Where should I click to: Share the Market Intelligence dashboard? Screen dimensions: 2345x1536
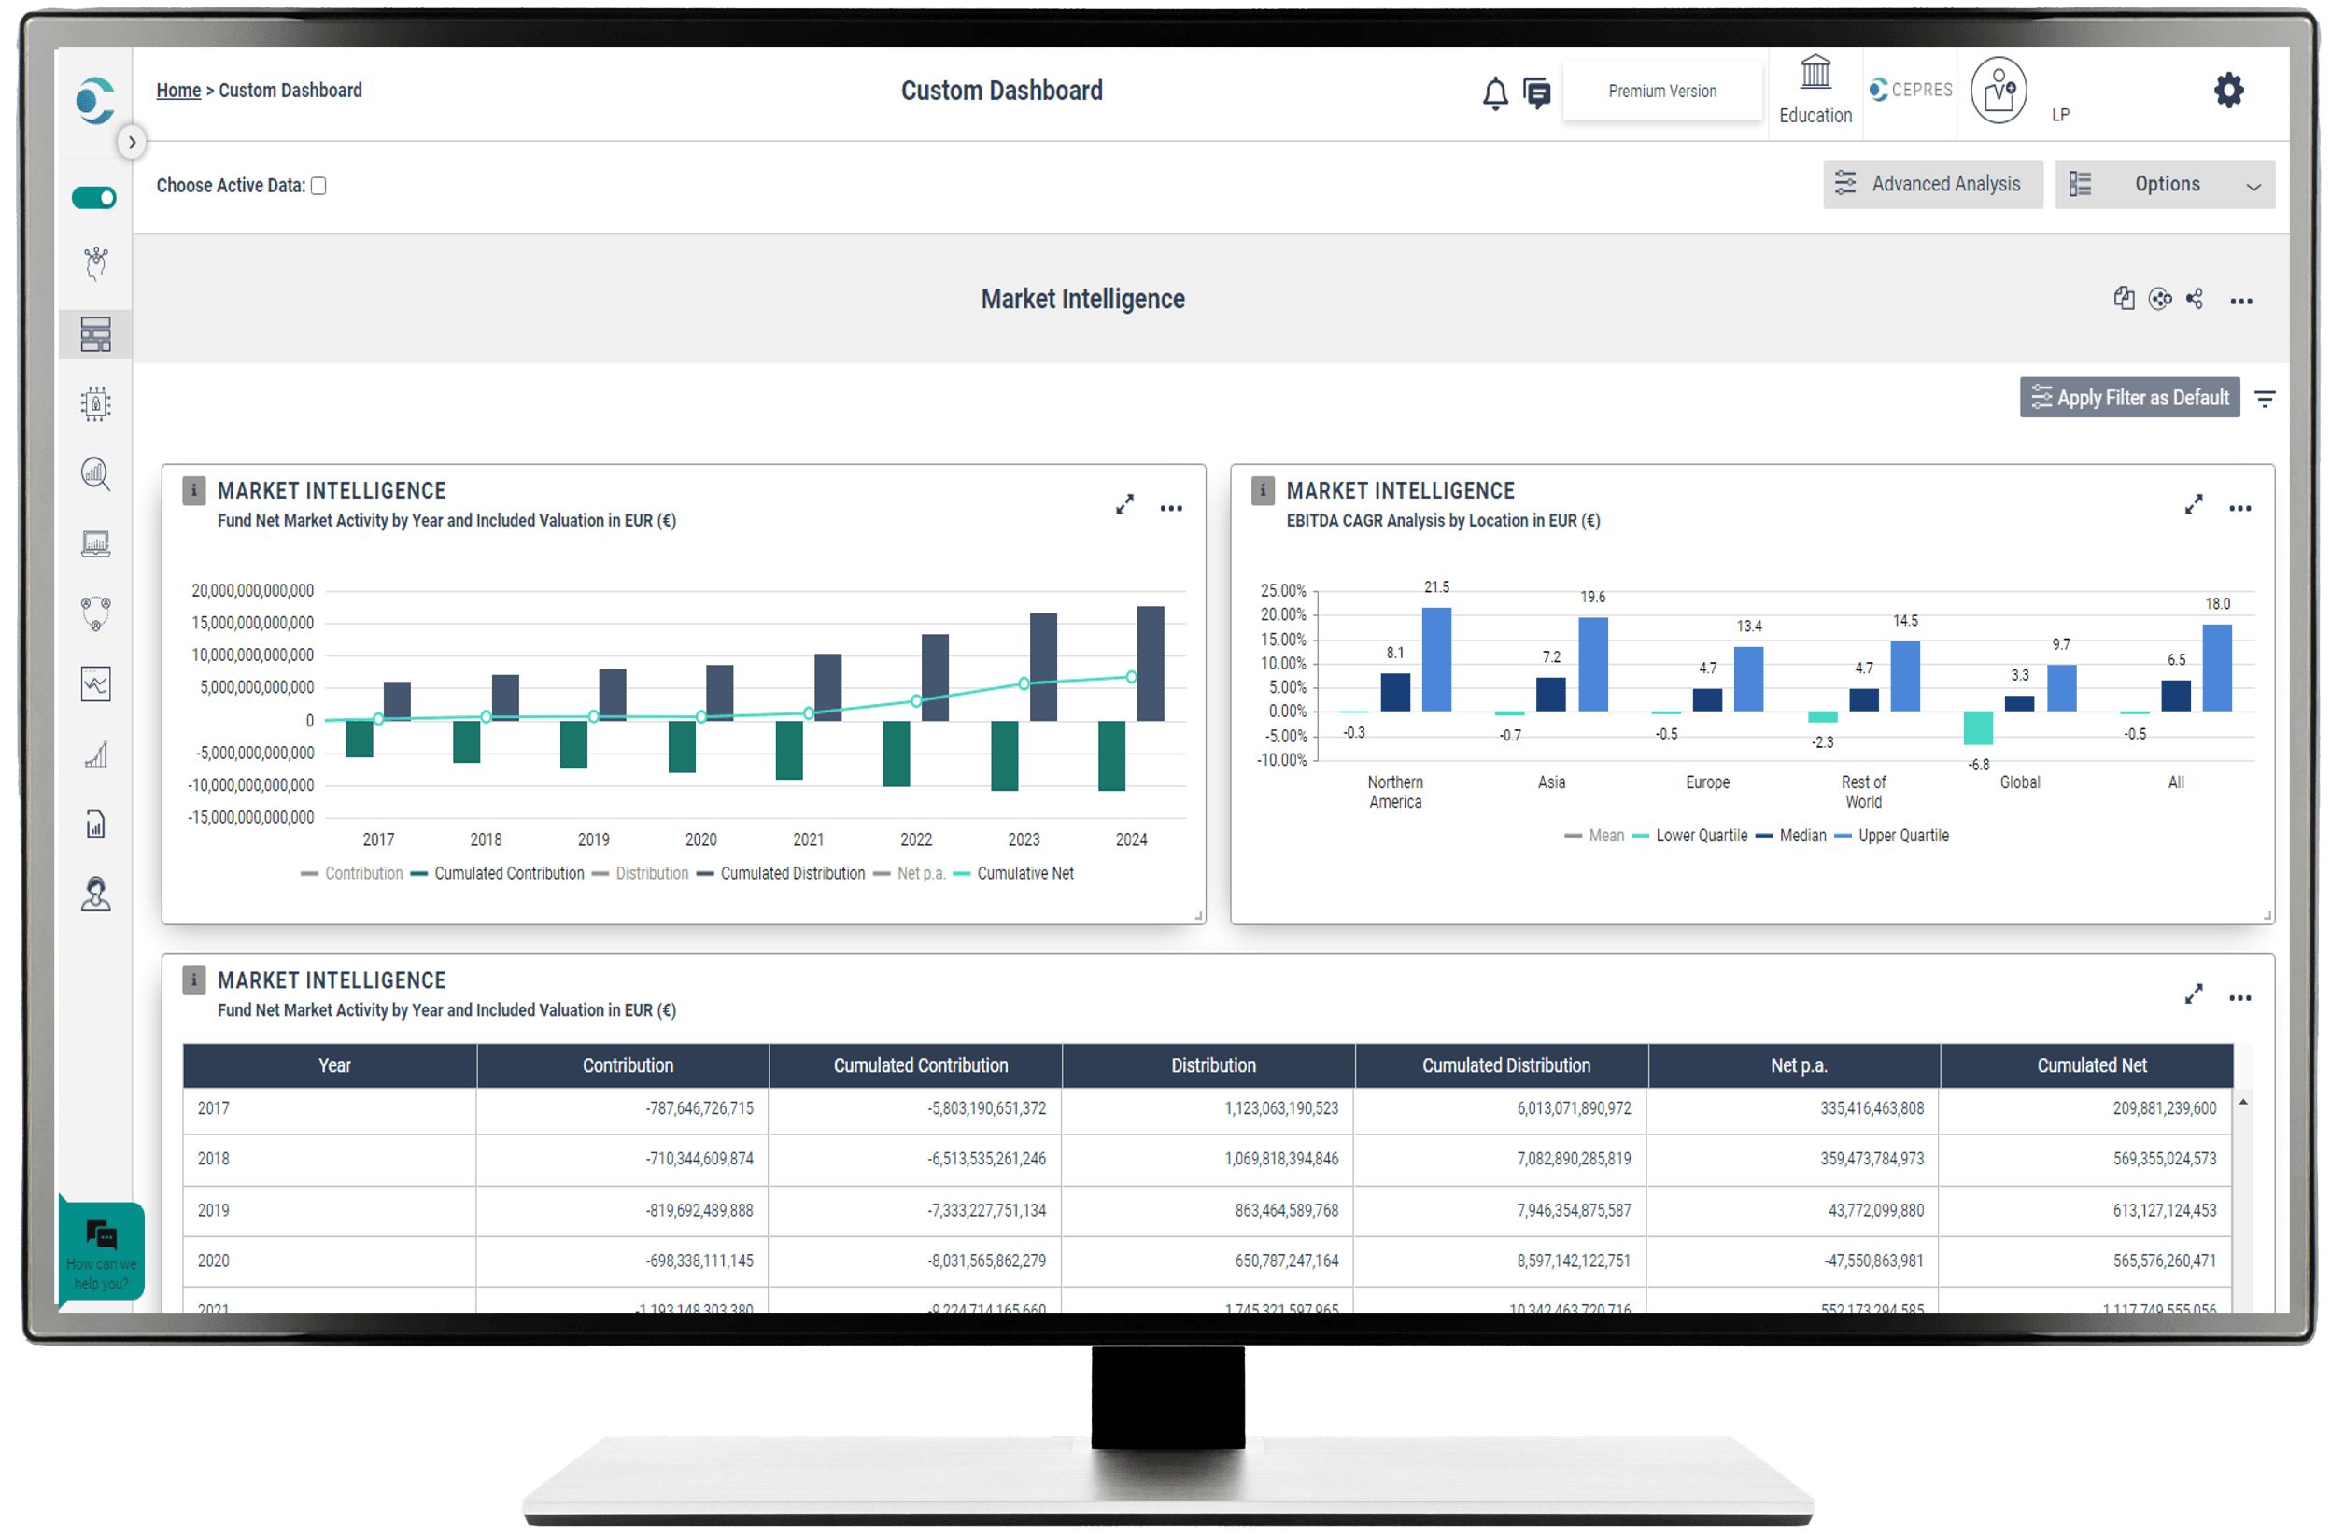[x=2194, y=299]
